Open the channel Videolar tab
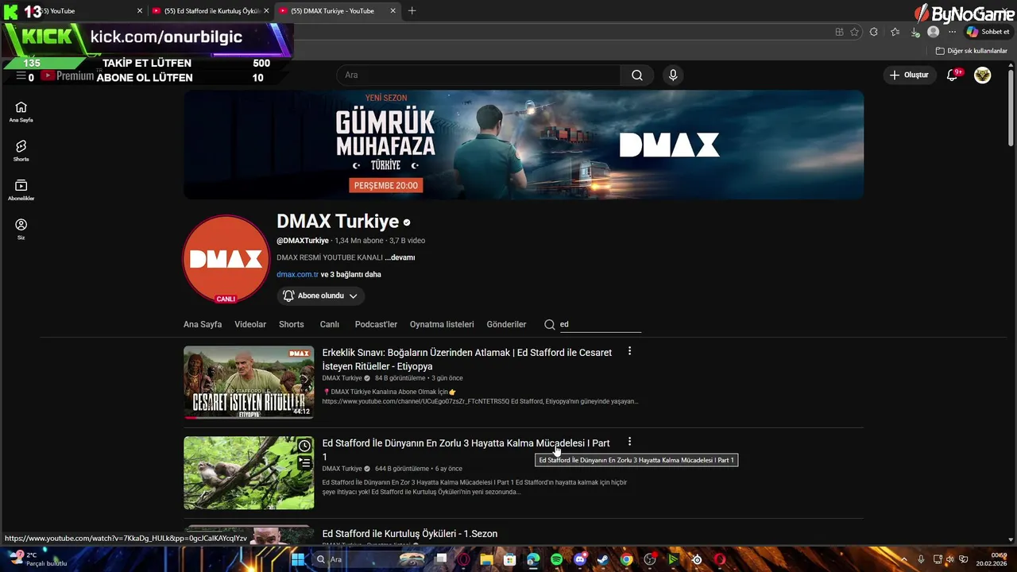Screen dimensions: 1017x572 250,324
